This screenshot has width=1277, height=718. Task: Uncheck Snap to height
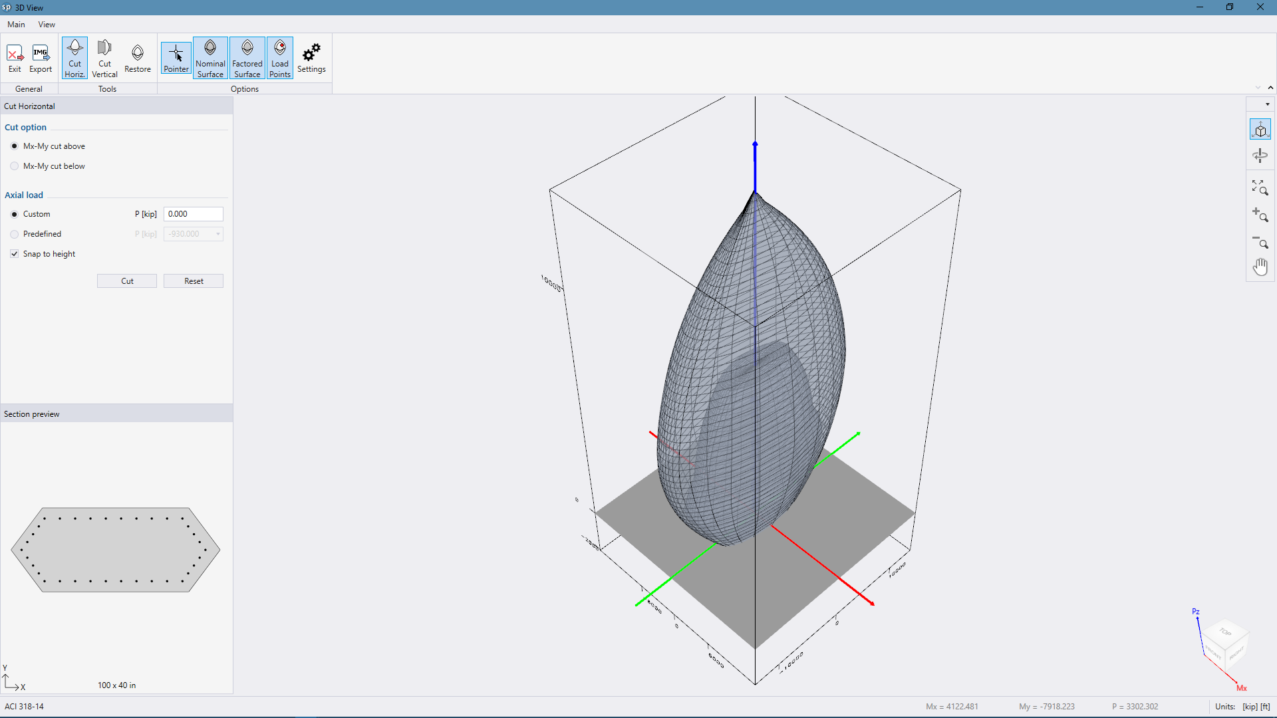click(15, 254)
